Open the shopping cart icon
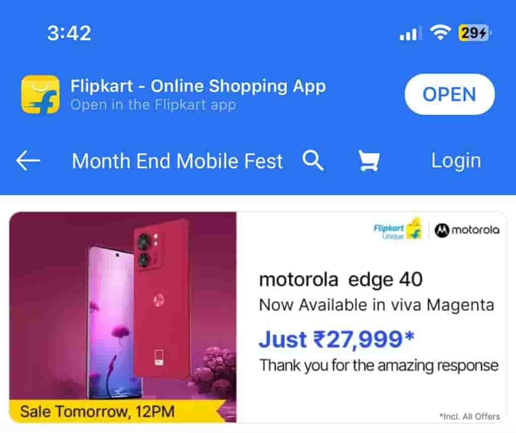Screen dimensions: 516x433 coord(369,161)
